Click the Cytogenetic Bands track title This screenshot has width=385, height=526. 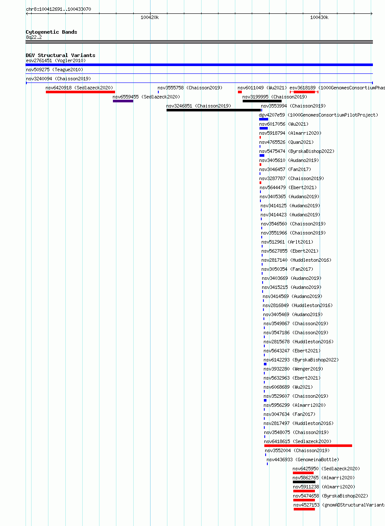[x=51, y=32]
